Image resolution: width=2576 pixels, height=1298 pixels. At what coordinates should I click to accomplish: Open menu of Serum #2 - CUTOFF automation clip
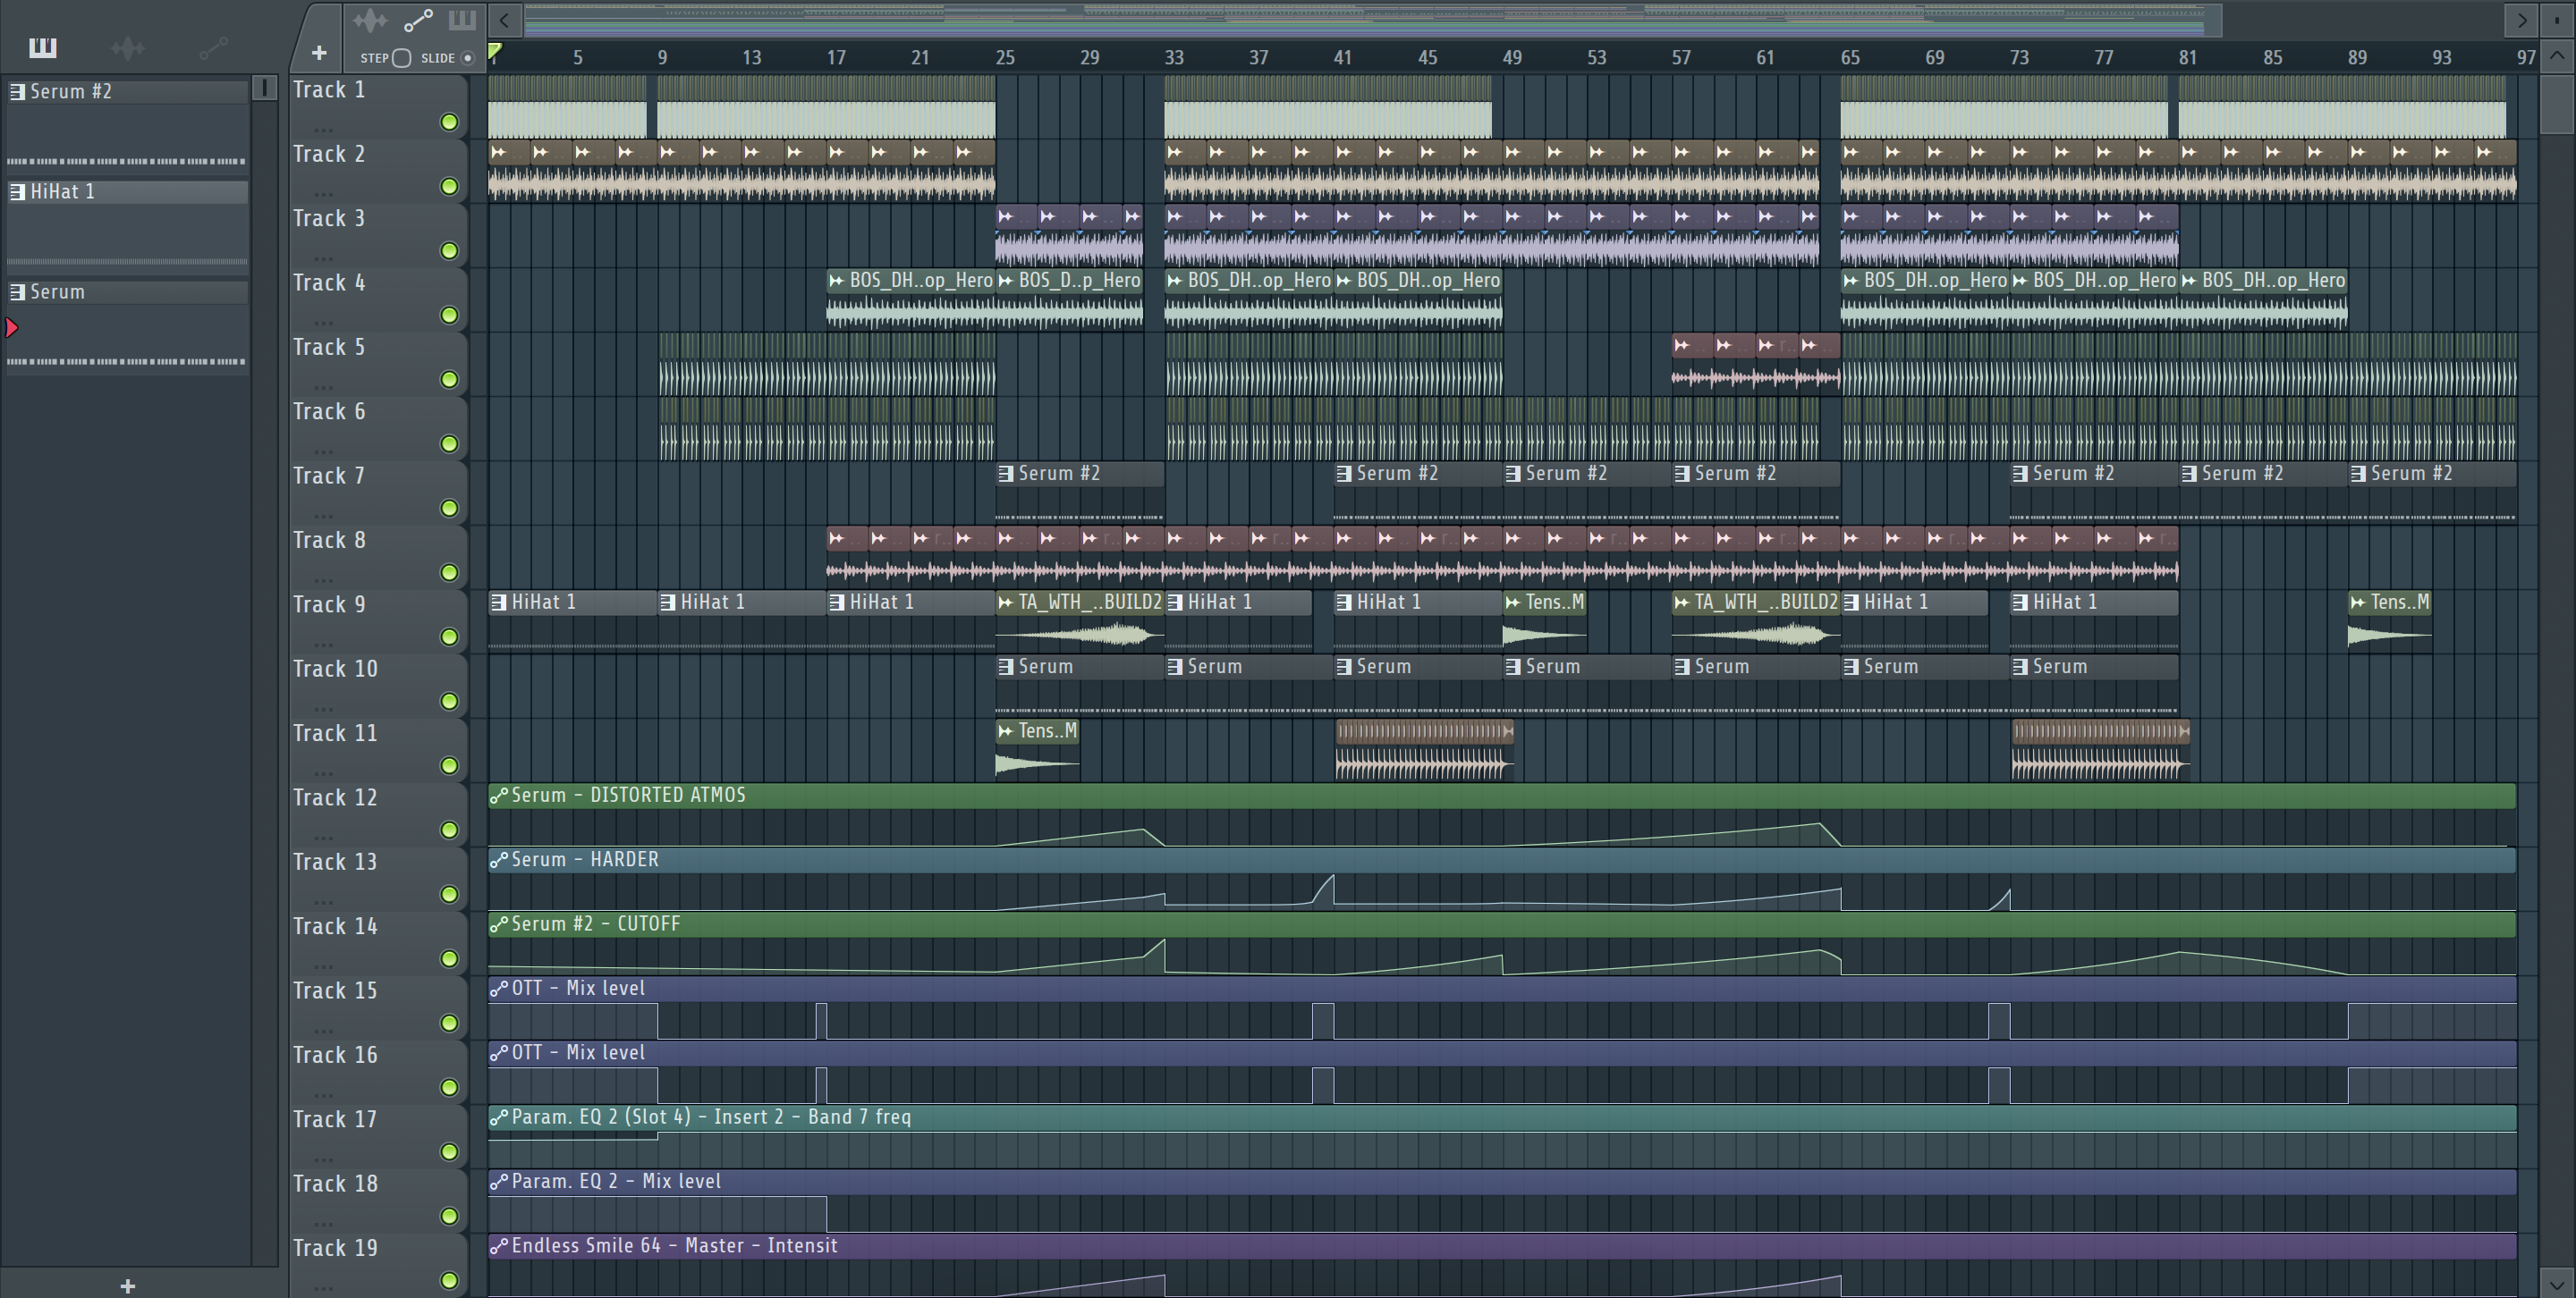point(498,925)
